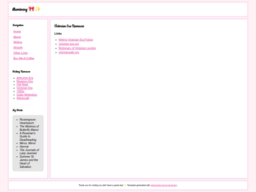Open the Writing navigation link
Image resolution: width=256 pixels, height=192 pixels.
pyautogui.click(x=18, y=42)
